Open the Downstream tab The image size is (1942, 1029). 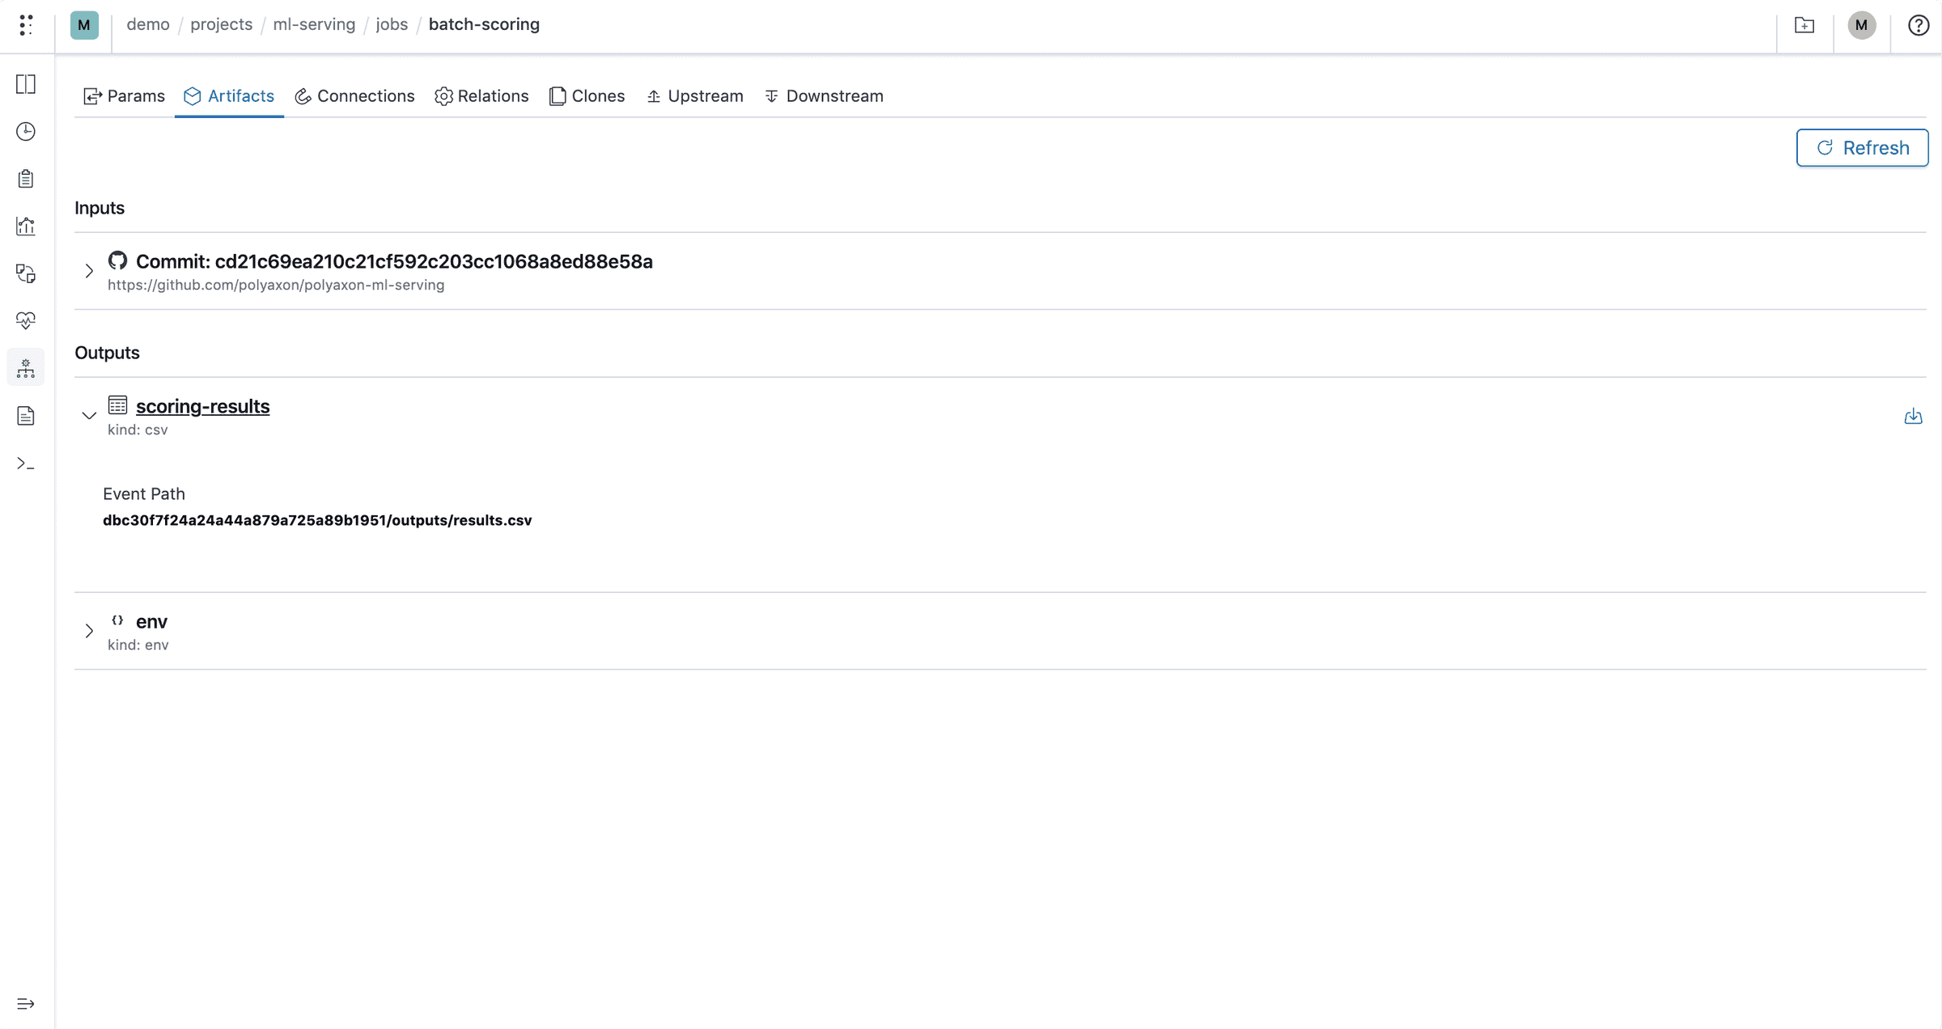824,96
